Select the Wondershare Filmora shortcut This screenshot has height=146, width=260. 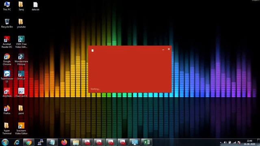(21, 59)
